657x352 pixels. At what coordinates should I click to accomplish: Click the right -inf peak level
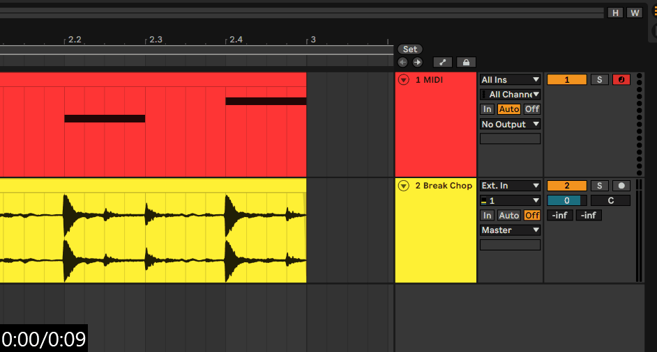[x=589, y=215]
